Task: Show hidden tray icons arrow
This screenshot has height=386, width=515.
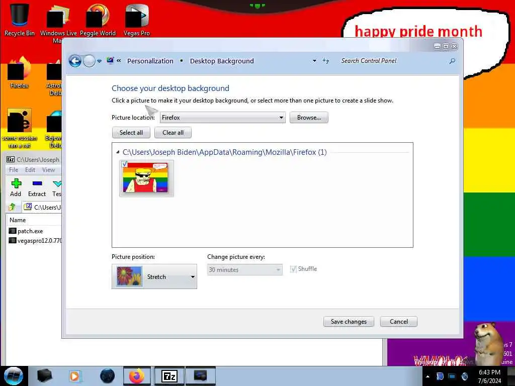Action: click(x=427, y=376)
